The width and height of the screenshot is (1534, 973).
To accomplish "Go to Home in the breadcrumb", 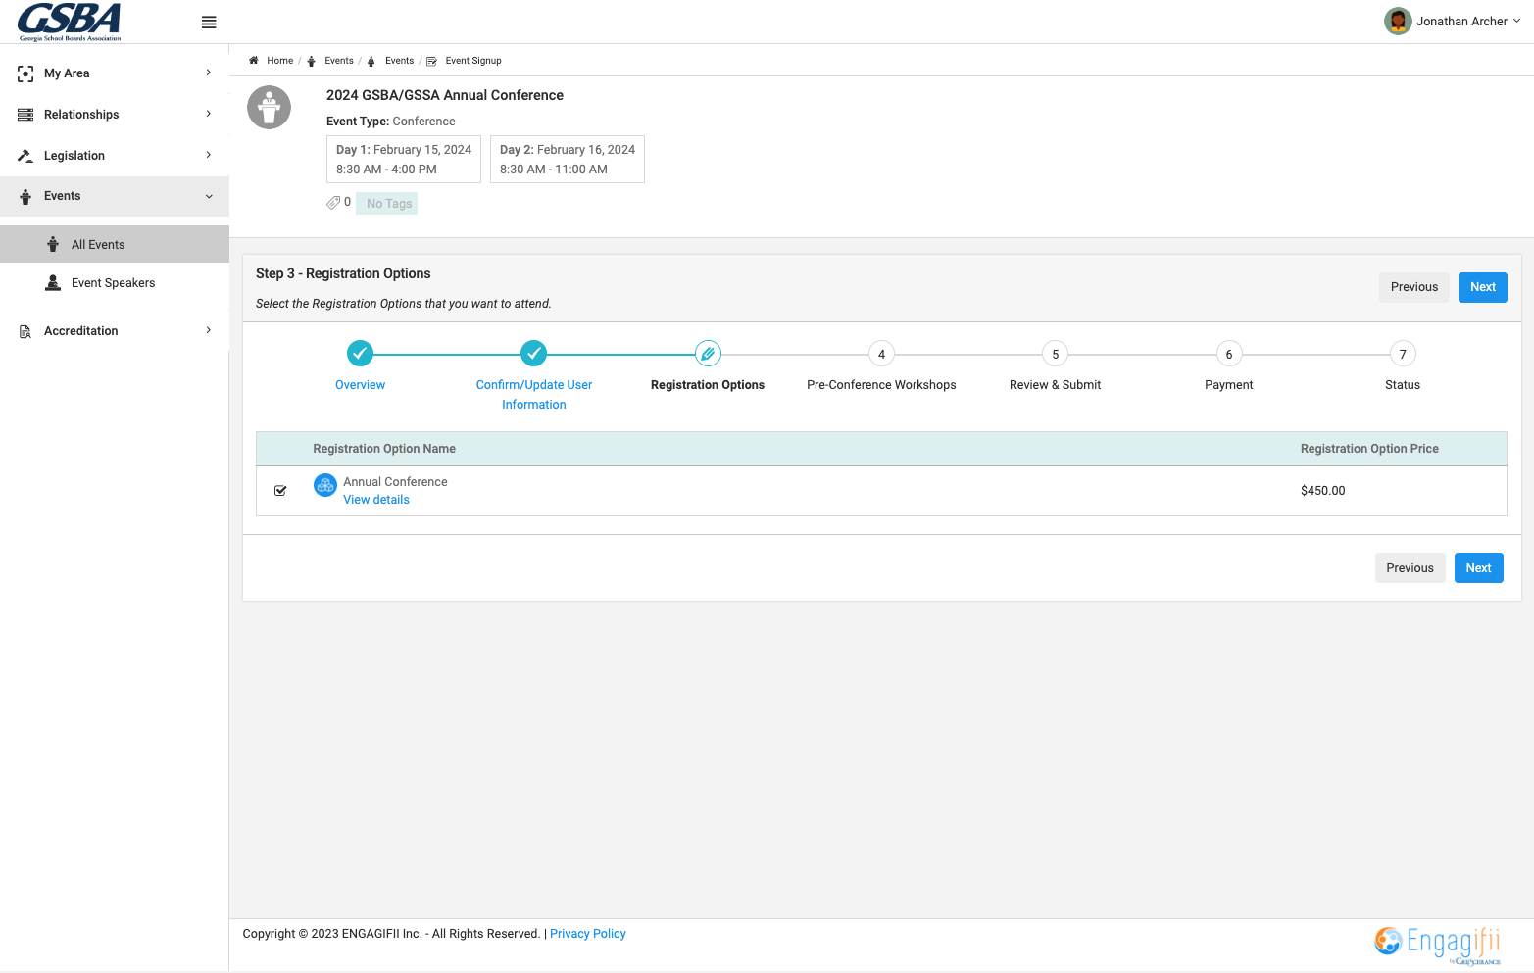I will (280, 61).
